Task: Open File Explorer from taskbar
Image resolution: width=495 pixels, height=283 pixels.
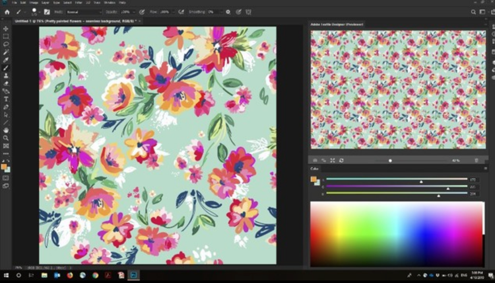Action: (44, 276)
